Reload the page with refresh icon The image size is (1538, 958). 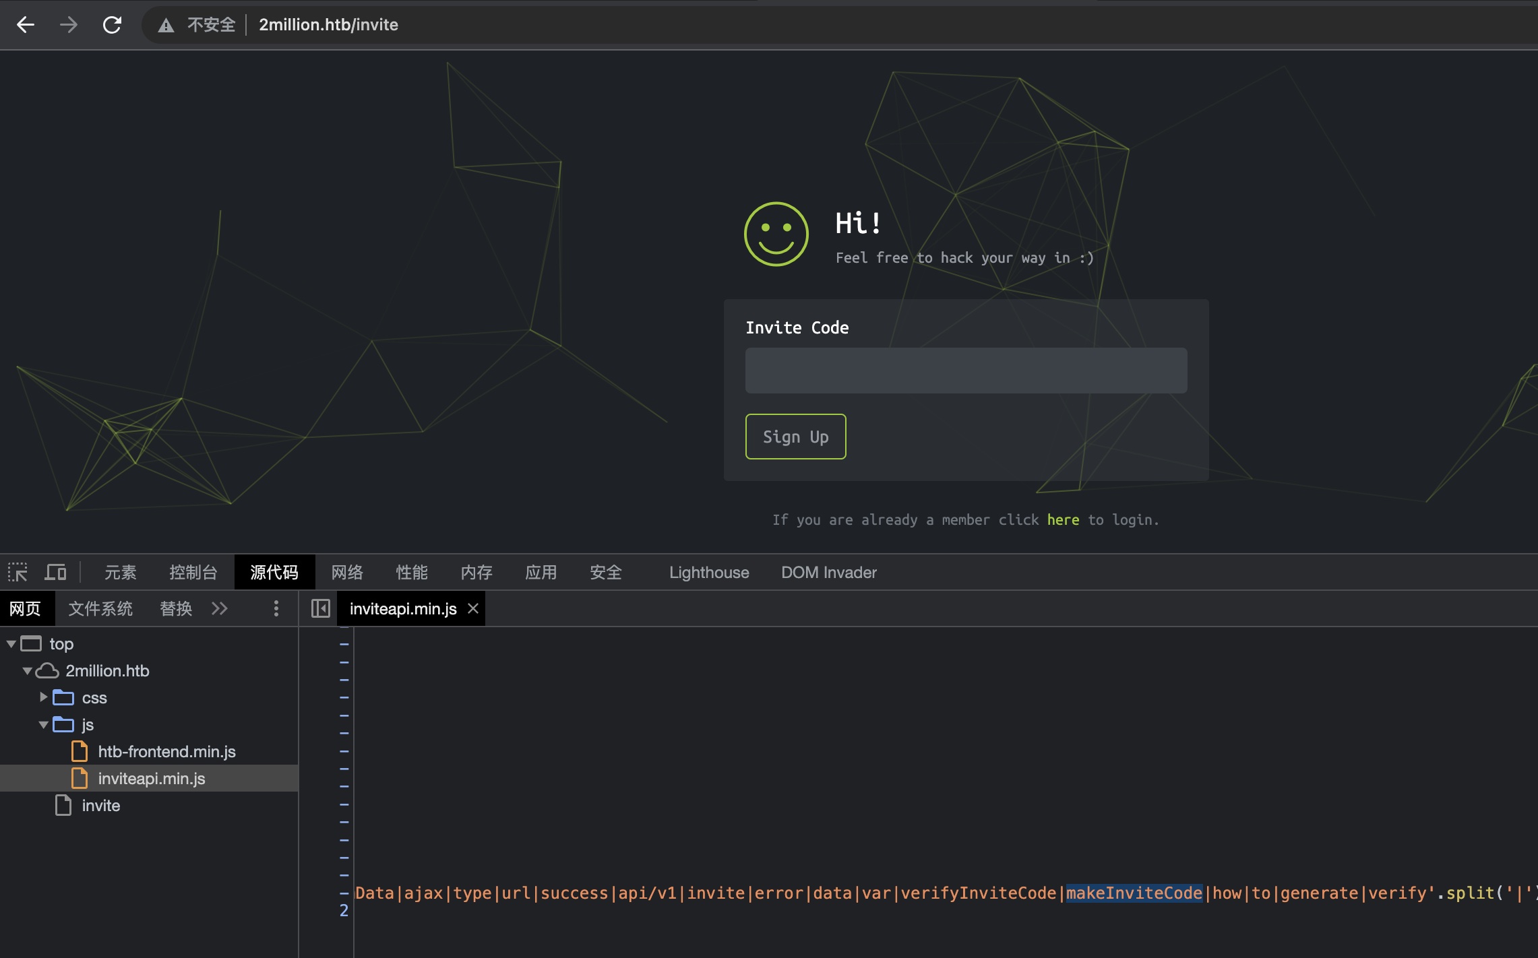112,25
